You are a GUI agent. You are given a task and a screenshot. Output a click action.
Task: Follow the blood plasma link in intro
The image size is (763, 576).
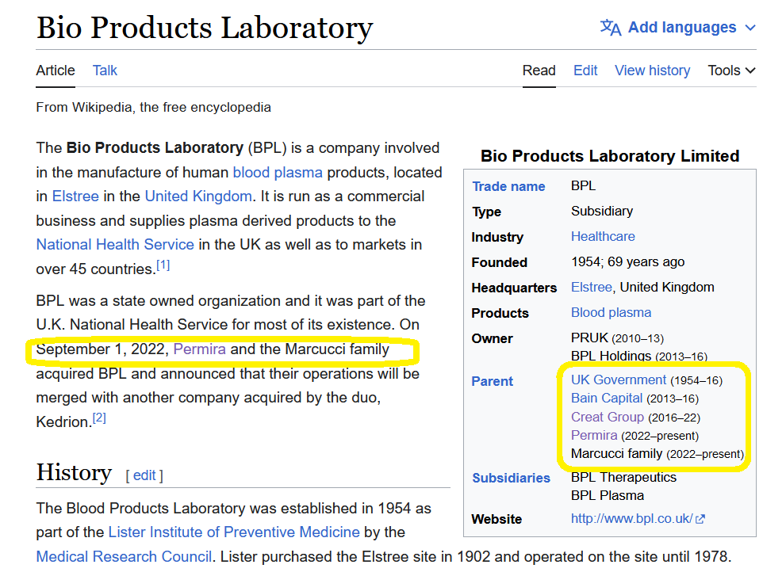point(278,173)
